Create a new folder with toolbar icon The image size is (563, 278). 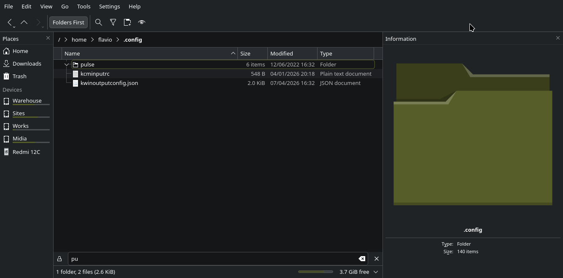pyautogui.click(x=127, y=22)
